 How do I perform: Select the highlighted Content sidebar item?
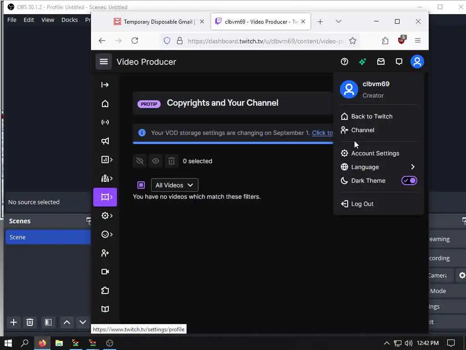click(105, 197)
